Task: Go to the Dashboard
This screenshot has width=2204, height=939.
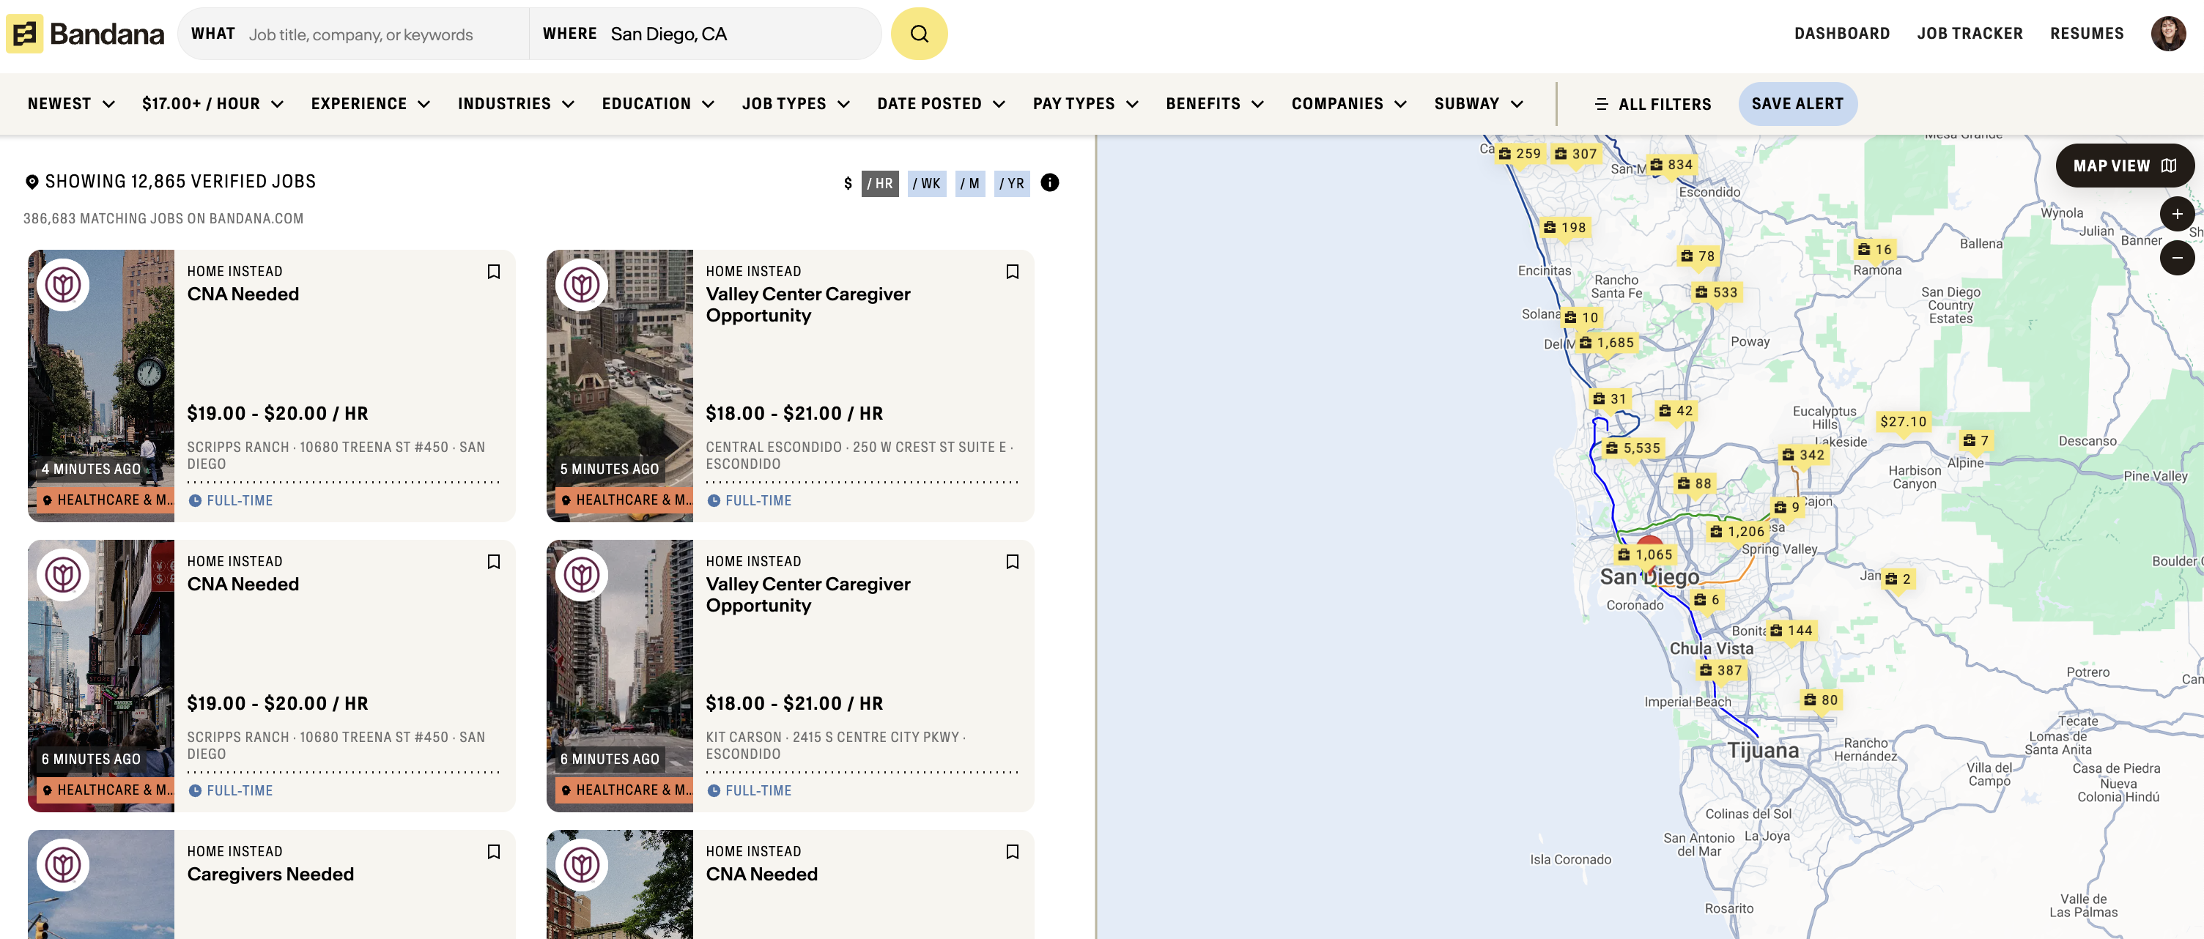Action: pos(1841,34)
